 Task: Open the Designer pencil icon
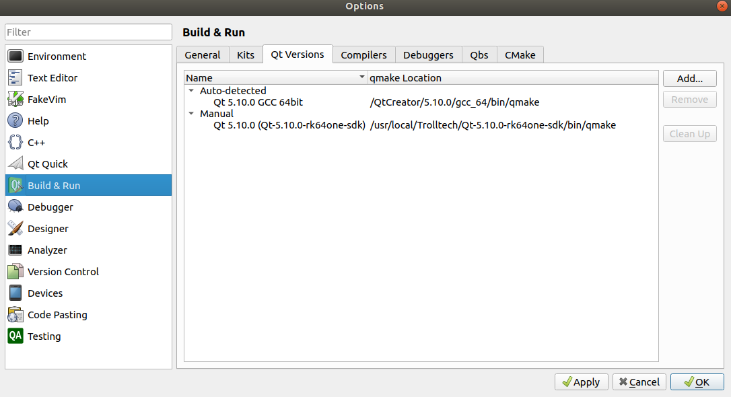point(15,228)
